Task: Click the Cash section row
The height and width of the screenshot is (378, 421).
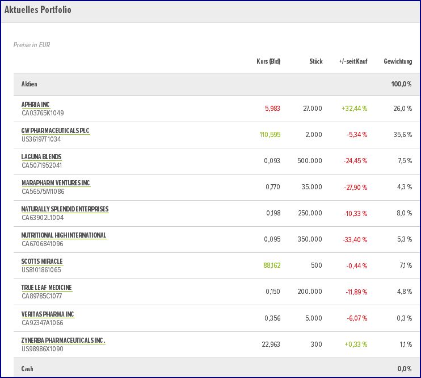Action: 27,368
